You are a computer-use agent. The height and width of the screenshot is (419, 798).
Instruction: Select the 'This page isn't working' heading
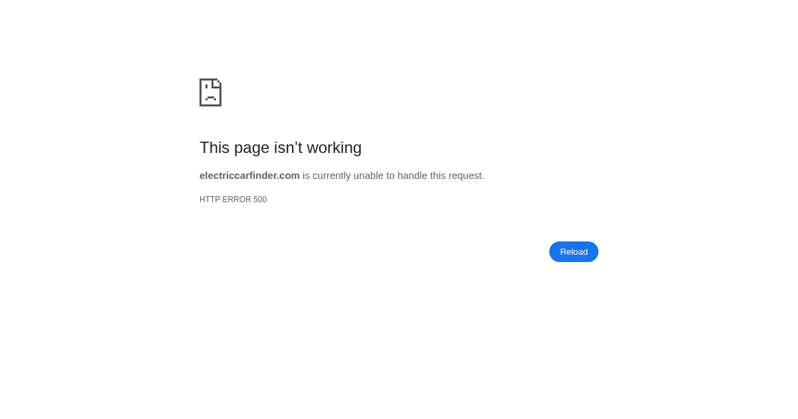point(281,148)
